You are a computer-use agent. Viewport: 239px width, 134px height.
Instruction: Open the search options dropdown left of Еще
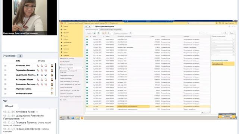click(226, 33)
